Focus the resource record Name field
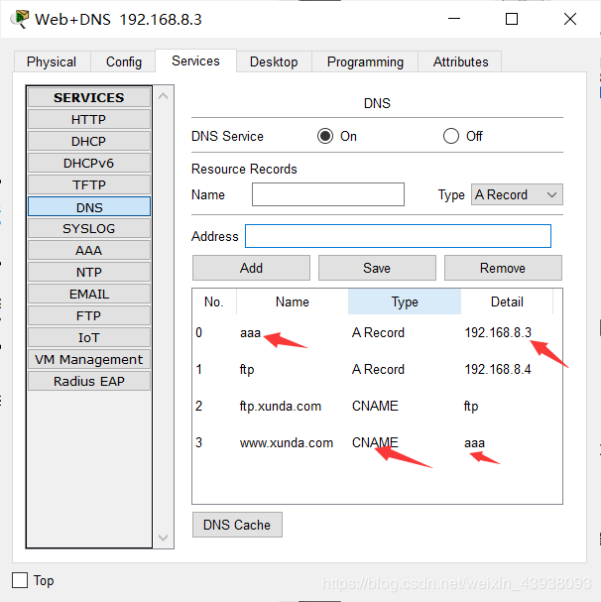Screen dimensions: 601x602 pos(328,194)
